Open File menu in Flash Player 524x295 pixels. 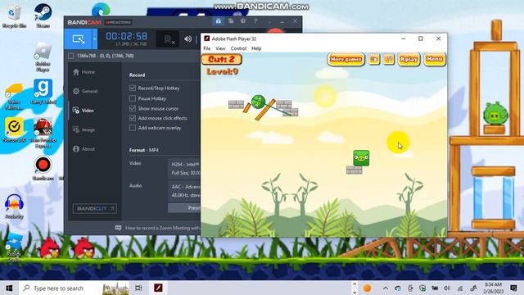tap(207, 48)
